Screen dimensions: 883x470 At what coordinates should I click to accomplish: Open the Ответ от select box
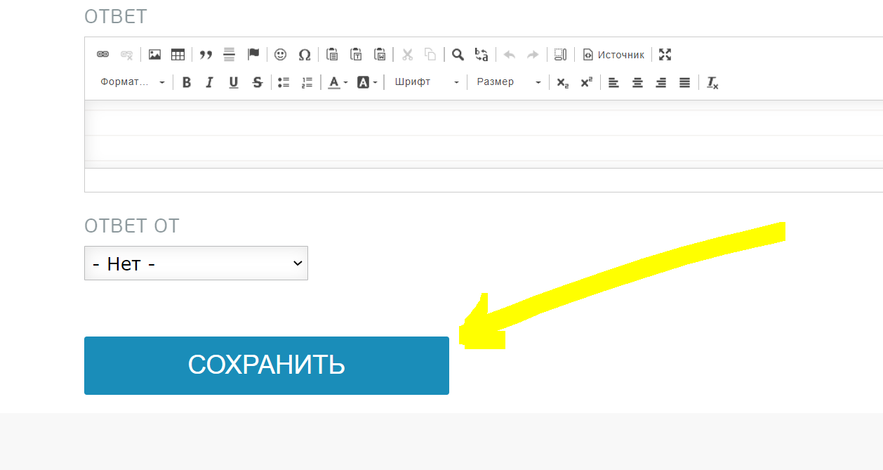[196, 263]
